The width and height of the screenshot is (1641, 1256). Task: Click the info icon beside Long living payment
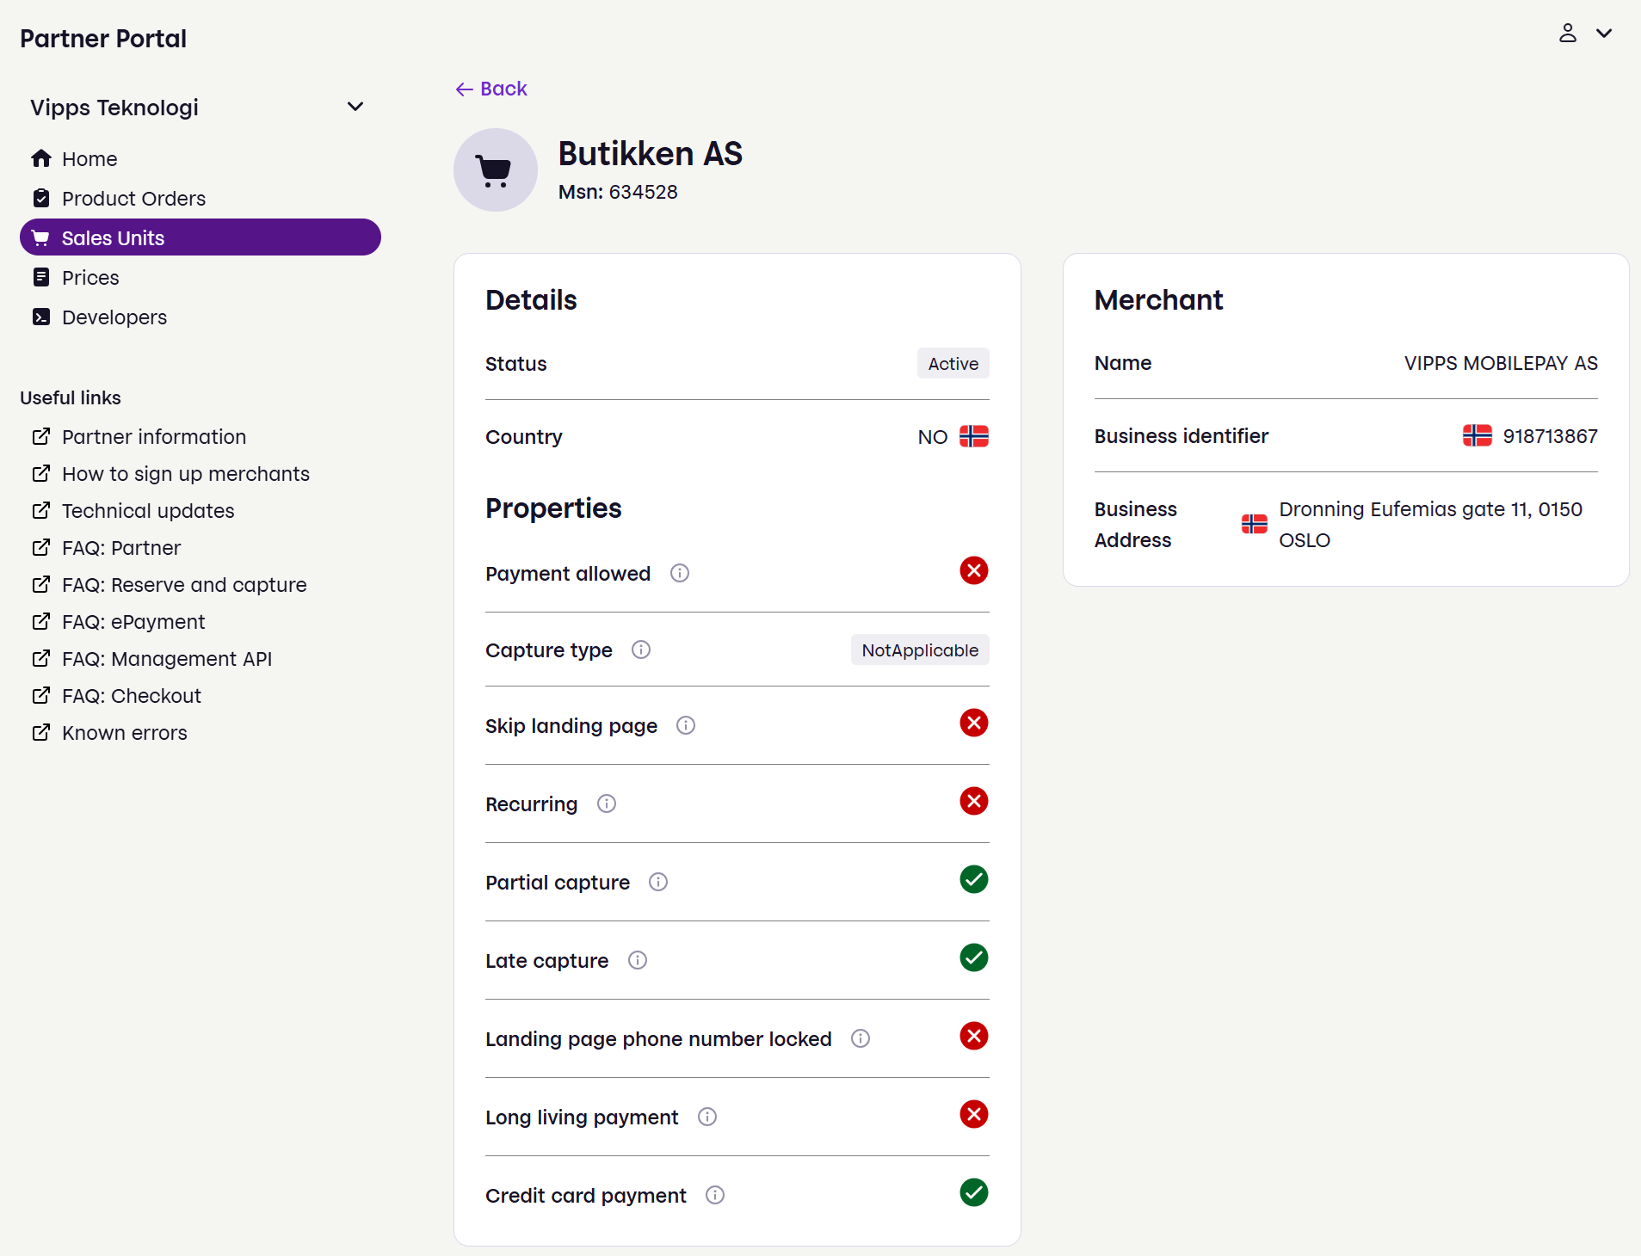(707, 1117)
